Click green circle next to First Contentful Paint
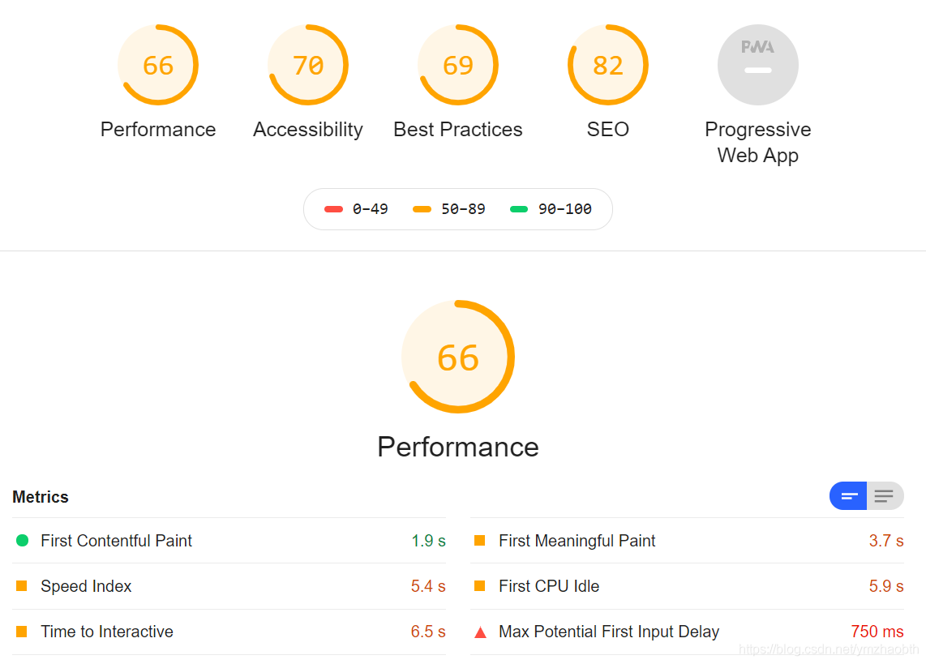This screenshot has width=926, height=664. click(23, 541)
